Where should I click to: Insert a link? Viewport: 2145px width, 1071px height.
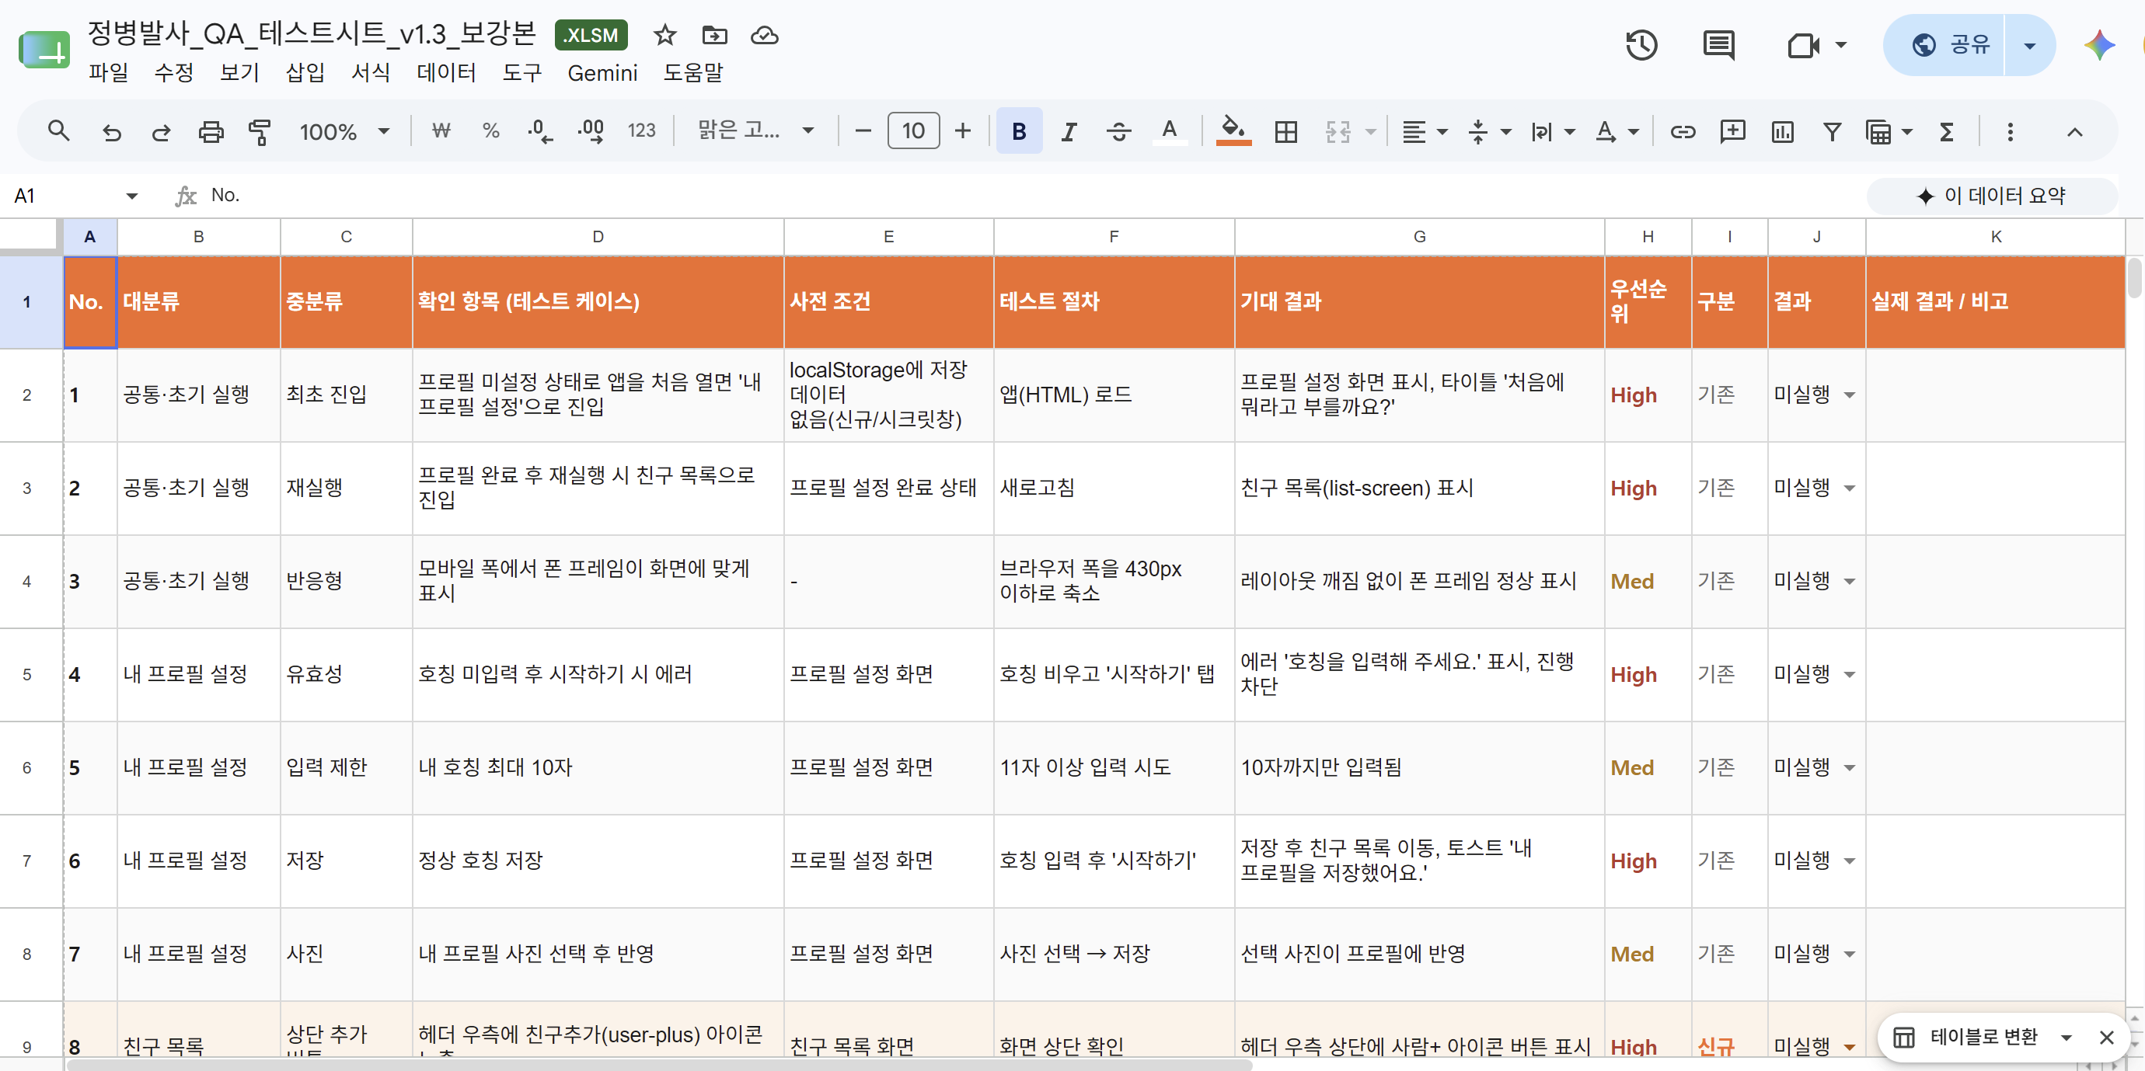pyautogui.click(x=1682, y=130)
